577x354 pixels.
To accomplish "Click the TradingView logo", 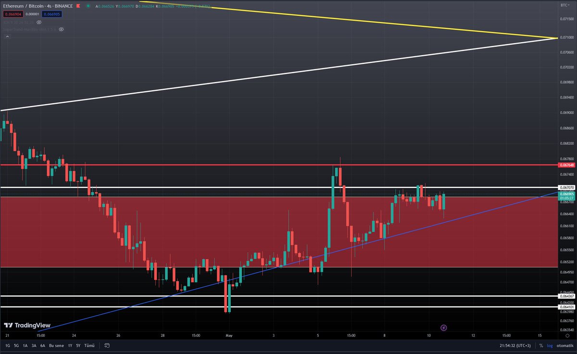I will [x=26, y=325].
